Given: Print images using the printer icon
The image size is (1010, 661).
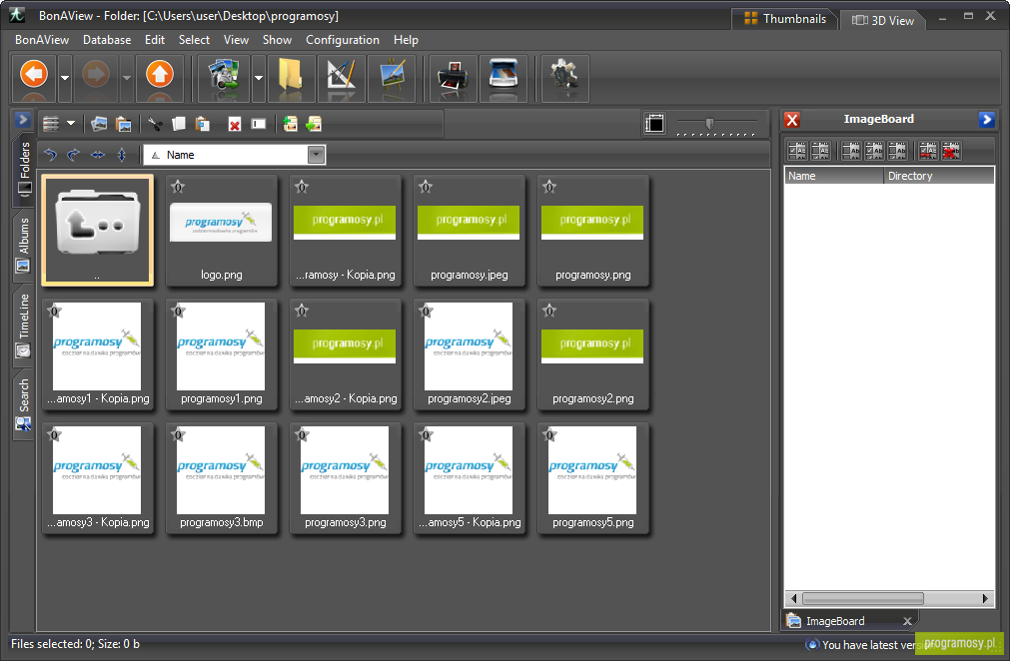Looking at the screenshot, I should pos(454,78).
